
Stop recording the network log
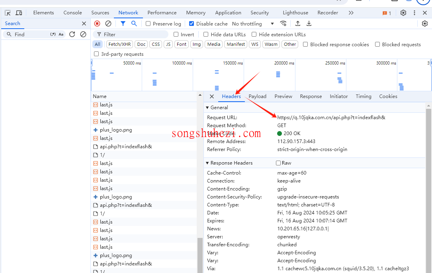tap(97, 24)
